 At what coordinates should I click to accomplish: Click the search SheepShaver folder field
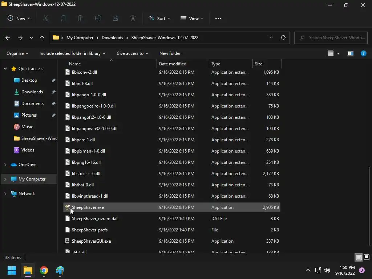click(x=331, y=38)
